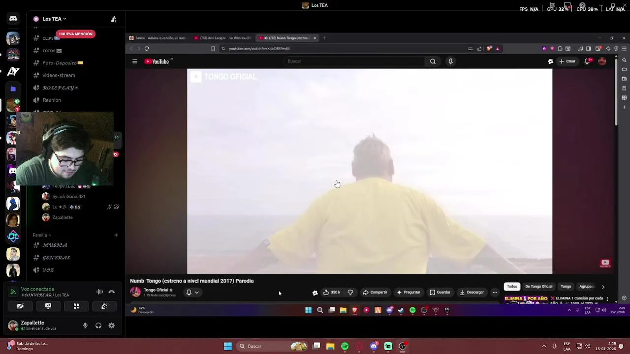Open the soundboard button
This screenshot has width=630, height=354.
(104, 306)
